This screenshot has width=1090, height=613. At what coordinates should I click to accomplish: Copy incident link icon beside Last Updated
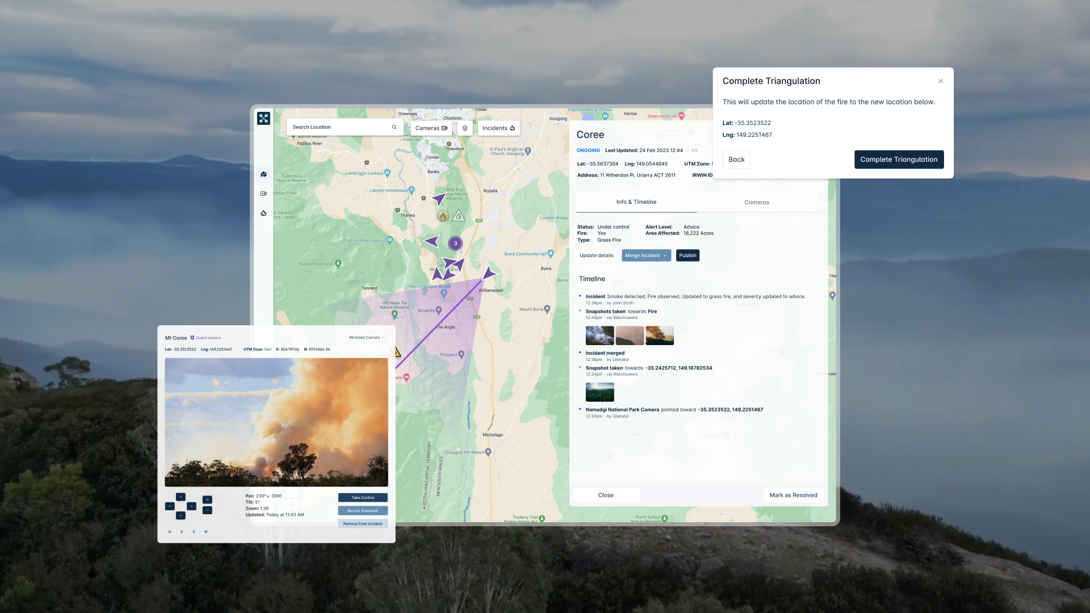pyautogui.click(x=694, y=150)
